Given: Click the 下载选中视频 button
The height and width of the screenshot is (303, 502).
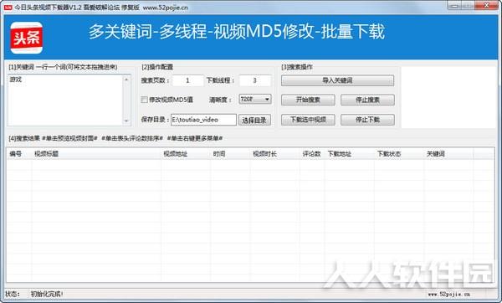Looking at the screenshot, I should click(x=308, y=120).
